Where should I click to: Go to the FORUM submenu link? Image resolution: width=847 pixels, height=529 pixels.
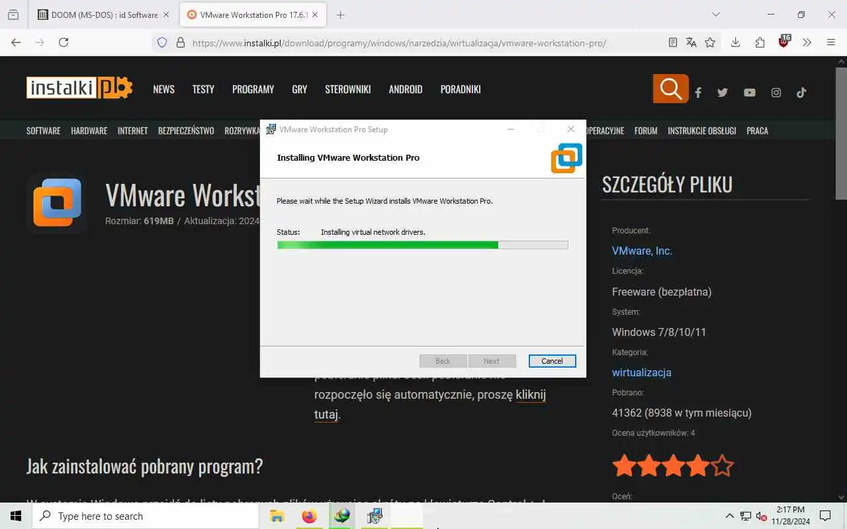[x=646, y=131]
